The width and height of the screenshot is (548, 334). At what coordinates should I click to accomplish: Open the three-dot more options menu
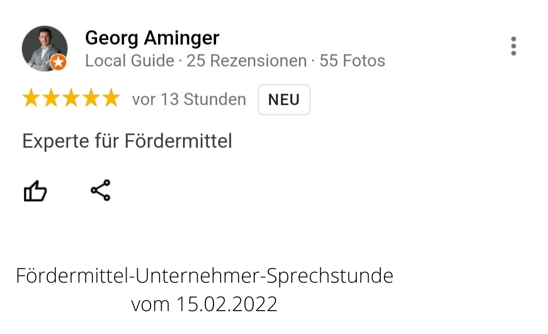(x=513, y=46)
